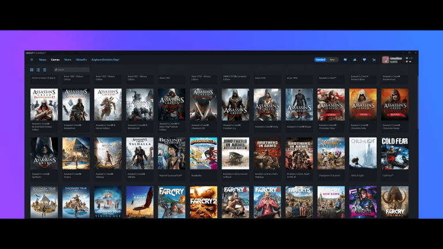The image size is (443, 249).
Task: Open Assassin's Creed Syndicate cover
Action: (44, 154)
